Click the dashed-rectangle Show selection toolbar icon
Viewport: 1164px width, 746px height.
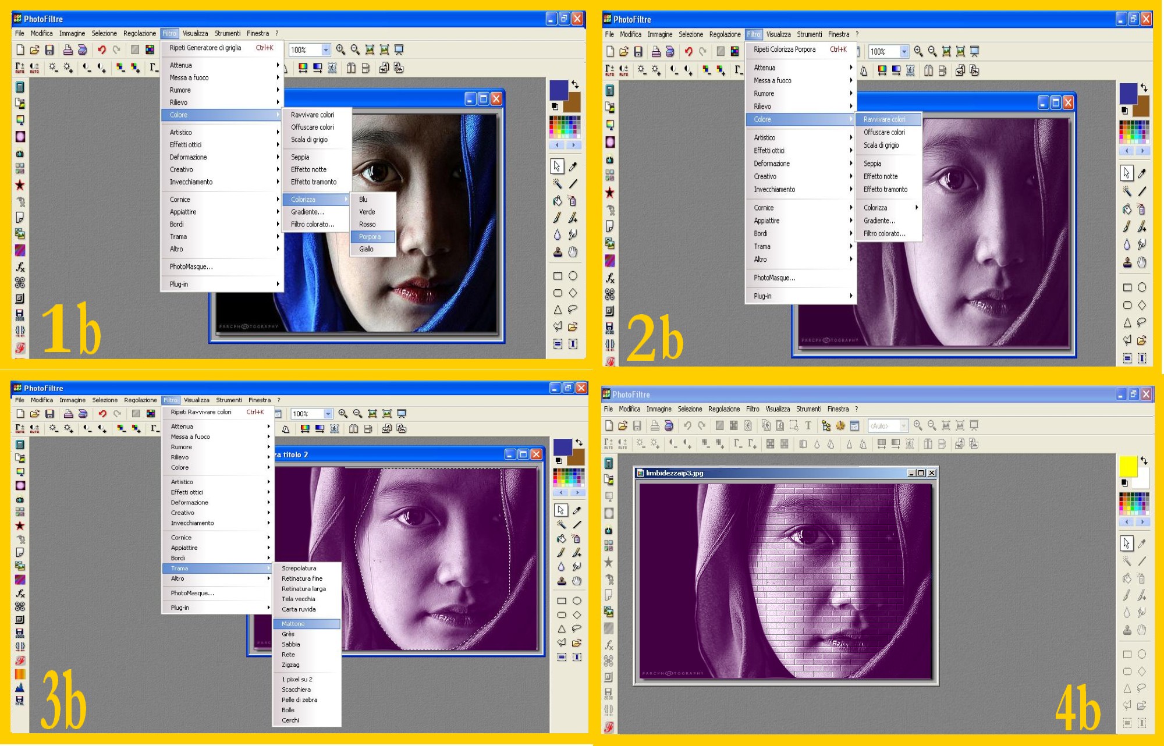click(x=794, y=425)
